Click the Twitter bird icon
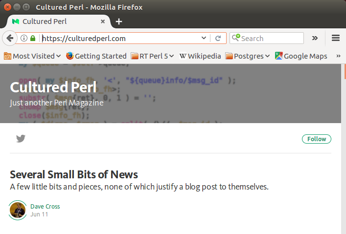This screenshot has height=234, width=346. [21, 139]
